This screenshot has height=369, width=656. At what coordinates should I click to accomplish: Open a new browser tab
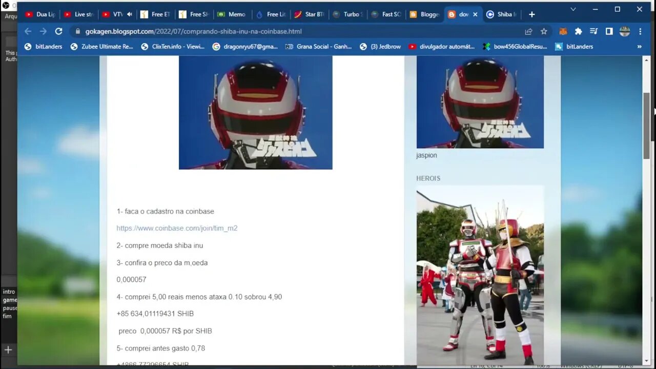click(531, 14)
